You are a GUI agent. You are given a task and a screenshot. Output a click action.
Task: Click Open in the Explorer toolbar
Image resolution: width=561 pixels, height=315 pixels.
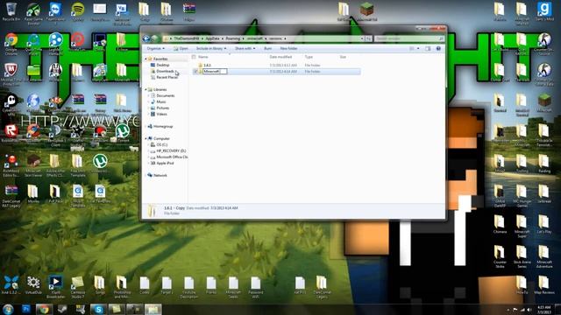click(x=181, y=48)
